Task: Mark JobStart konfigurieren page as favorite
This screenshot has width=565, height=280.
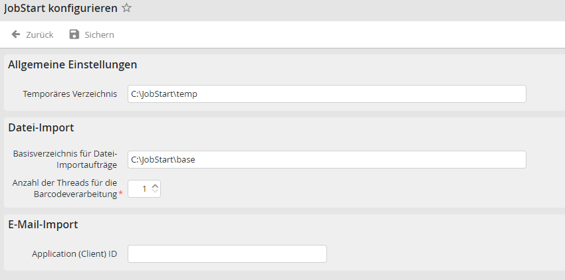Action: pos(126,9)
